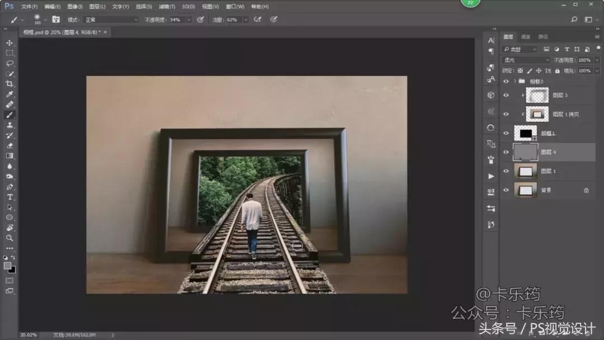The width and height of the screenshot is (604, 340).
Task: Select the Lasso tool
Action: [10, 63]
